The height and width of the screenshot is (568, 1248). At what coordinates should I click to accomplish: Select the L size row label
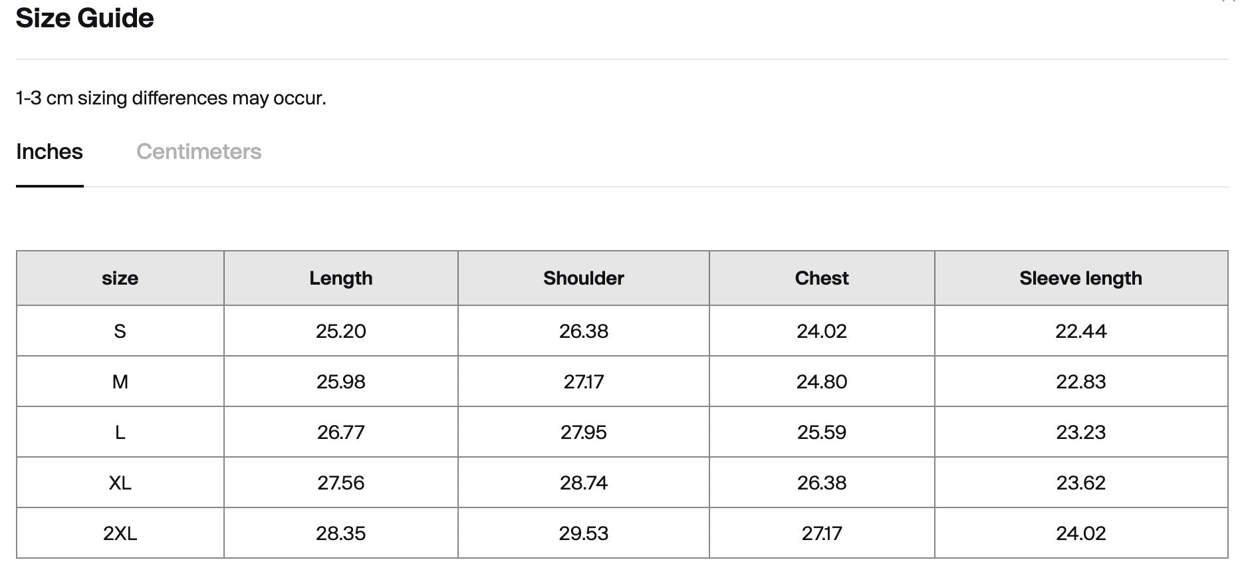(120, 432)
